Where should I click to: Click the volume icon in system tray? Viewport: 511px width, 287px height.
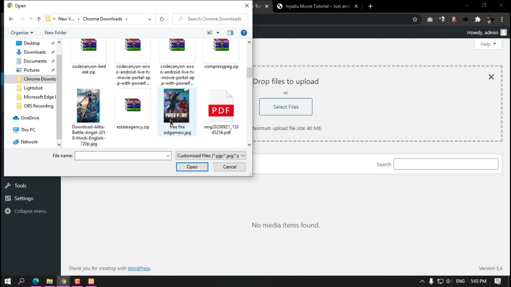(x=449, y=281)
